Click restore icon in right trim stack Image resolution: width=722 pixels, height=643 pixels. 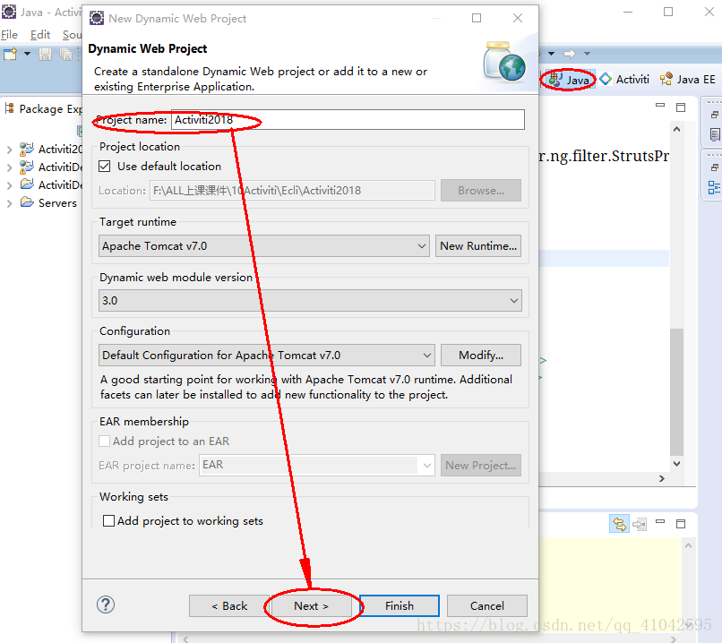pos(715,115)
